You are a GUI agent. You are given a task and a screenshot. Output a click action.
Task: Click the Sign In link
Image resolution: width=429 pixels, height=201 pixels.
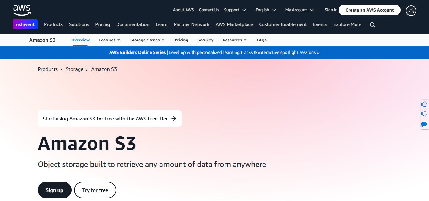click(331, 10)
